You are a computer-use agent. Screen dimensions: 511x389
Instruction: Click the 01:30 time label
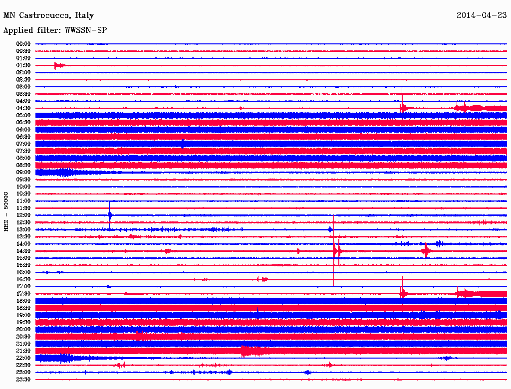click(23, 65)
